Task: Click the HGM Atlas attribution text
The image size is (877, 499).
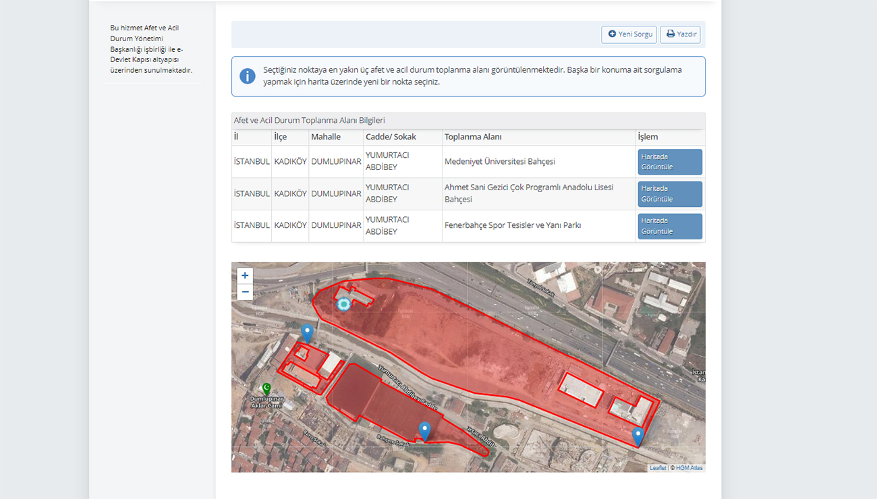Action: [x=689, y=468]
